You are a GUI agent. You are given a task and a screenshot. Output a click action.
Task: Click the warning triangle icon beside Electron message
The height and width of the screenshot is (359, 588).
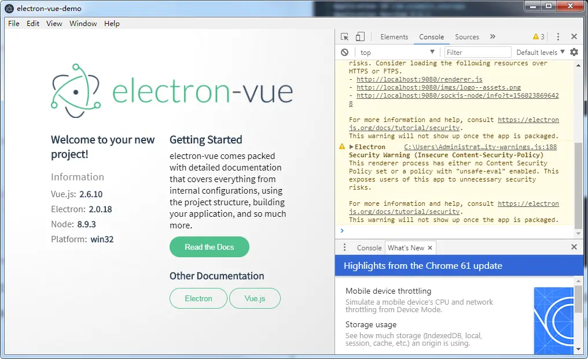pyautogui.click(x=342, y=146)
